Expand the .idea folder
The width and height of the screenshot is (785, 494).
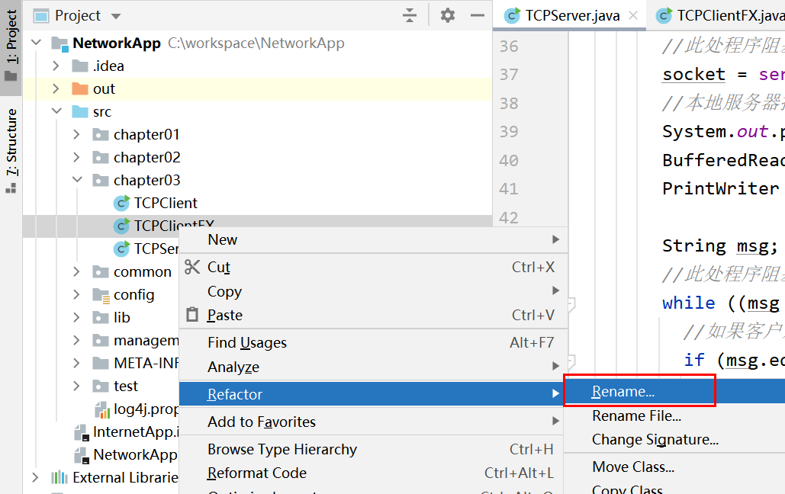click(56, 66)
